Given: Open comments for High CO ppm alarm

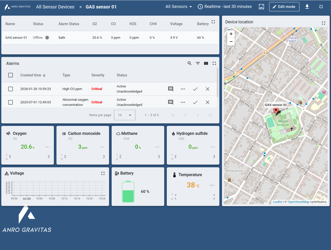Looking at the screenshot, I should (170, 89).
